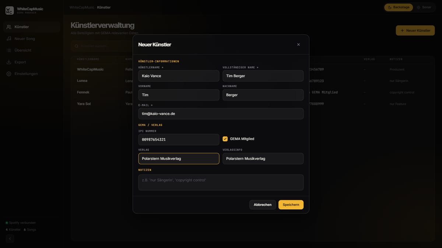Click the Produzent note in the table
Viewport: 442px width, 248px height.
click(397, 69)
